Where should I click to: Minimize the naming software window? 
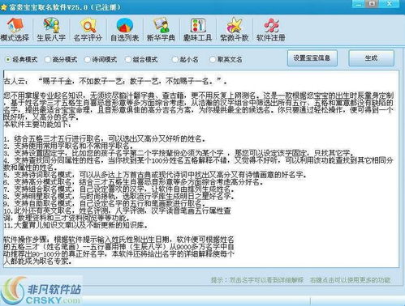(x=359, y=4)
